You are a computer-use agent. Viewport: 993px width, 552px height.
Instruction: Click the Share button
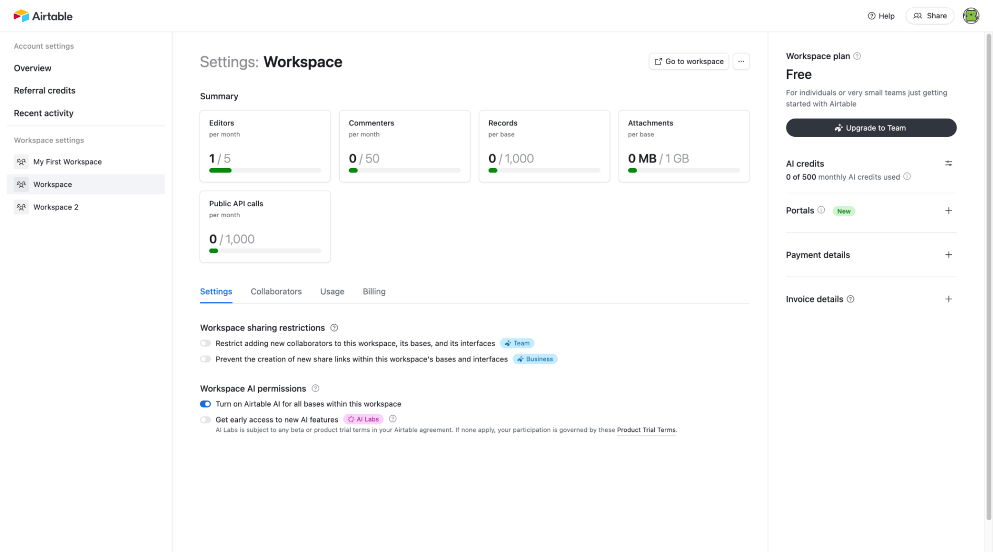[x=930, y=16]
